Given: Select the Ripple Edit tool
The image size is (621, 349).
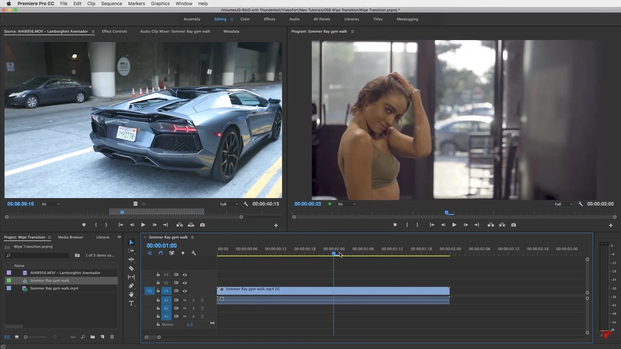Looking at the screenshot, I should pyautogui.click(x=131, y=259).
